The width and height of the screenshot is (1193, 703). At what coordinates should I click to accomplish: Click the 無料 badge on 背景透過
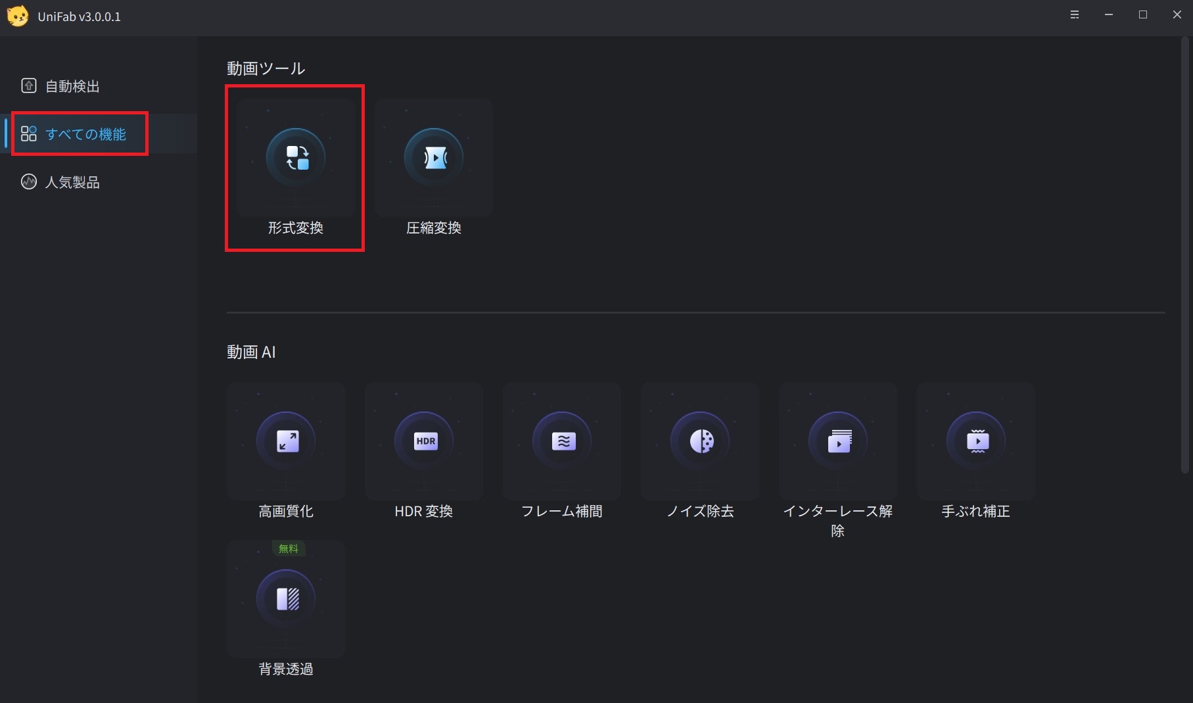289,548
